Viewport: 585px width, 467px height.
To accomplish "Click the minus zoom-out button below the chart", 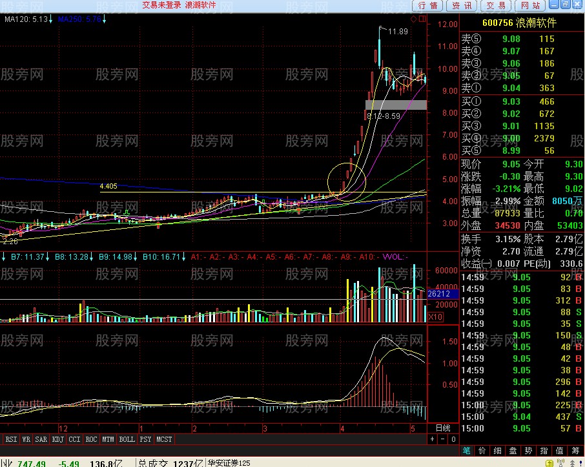I will point(442,439).
